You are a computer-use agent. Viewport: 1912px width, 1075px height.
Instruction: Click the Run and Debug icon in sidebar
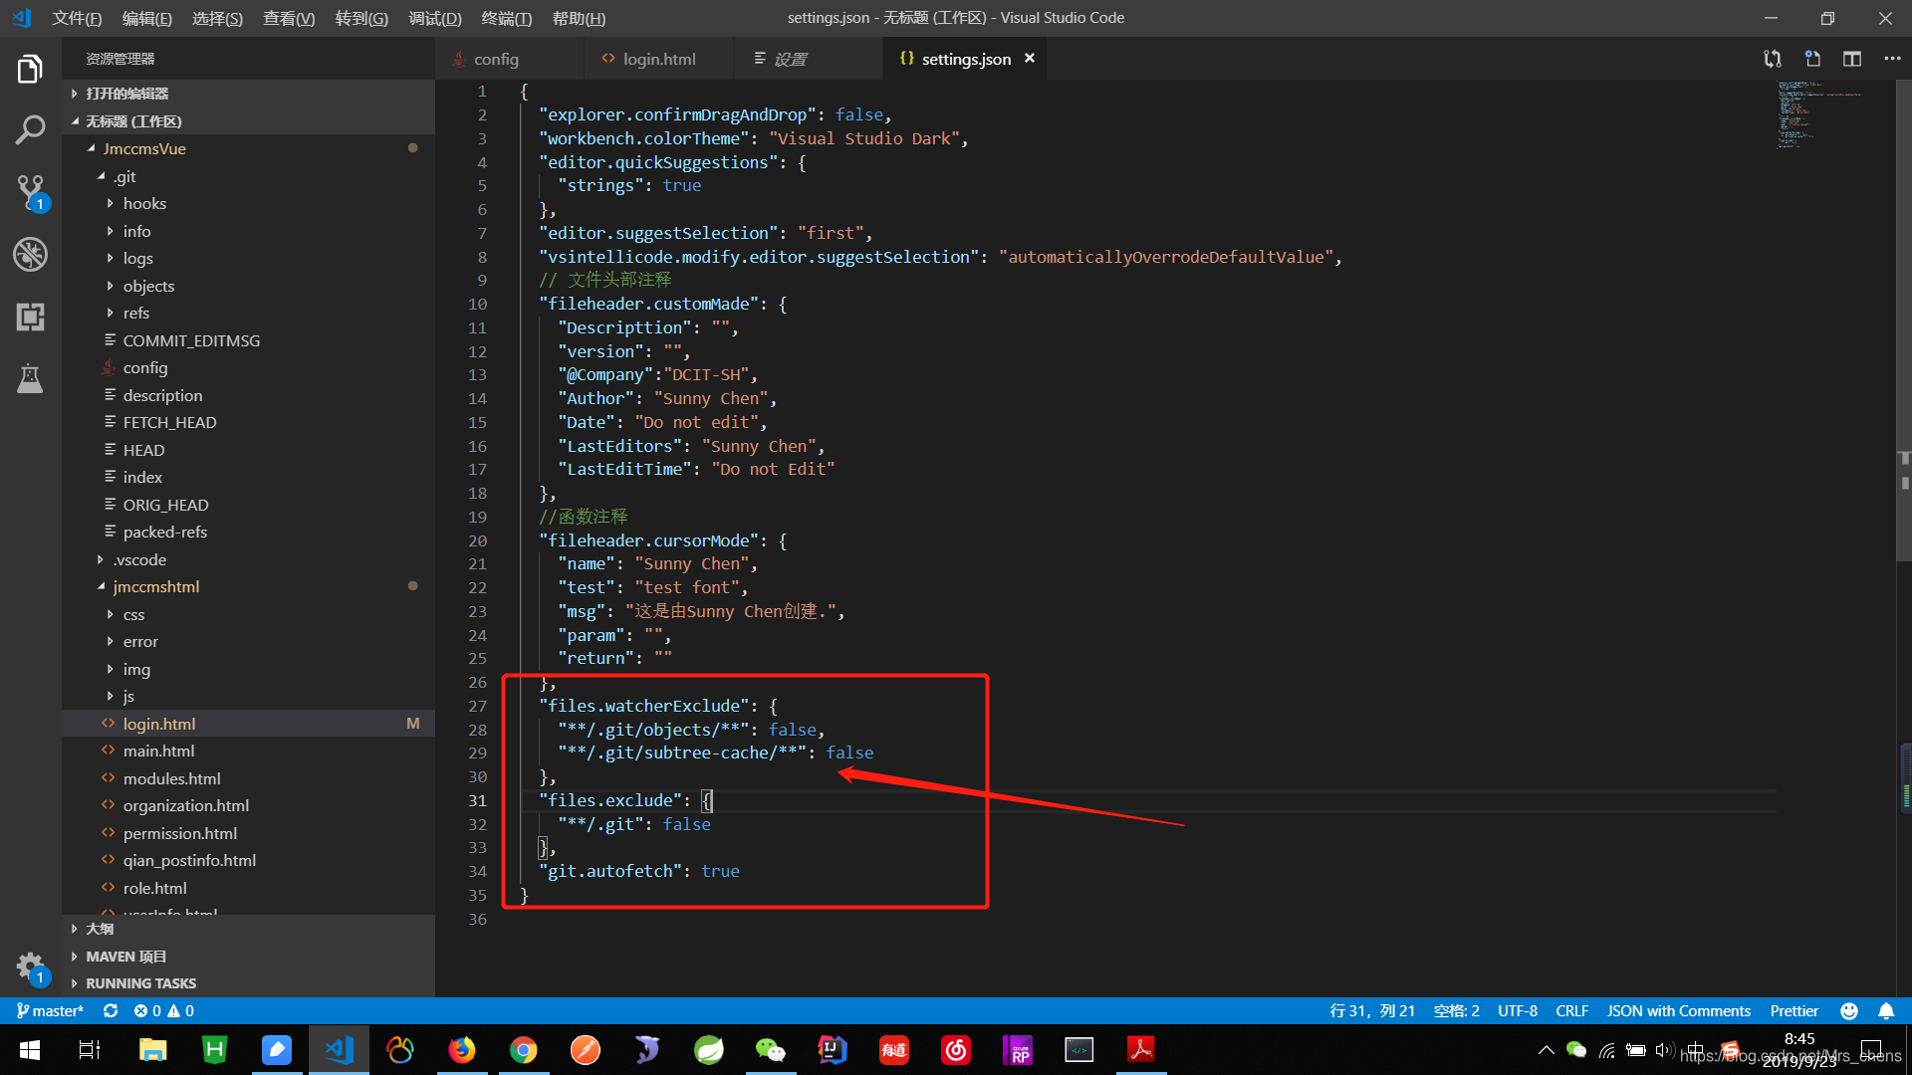[29, 254]
